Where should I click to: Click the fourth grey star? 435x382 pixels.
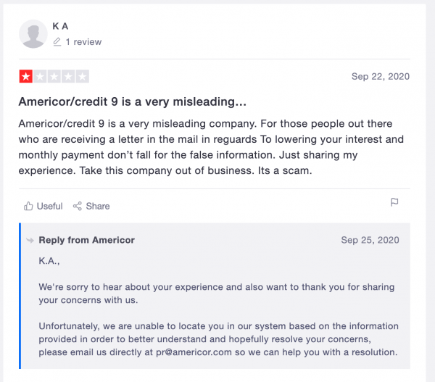coord(68,76)
